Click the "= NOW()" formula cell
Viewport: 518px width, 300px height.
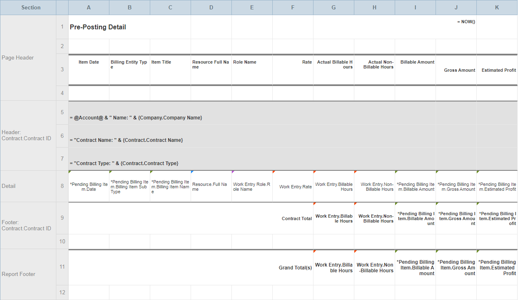point(466,22)
